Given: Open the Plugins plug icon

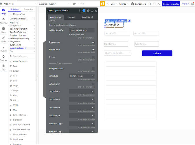Looking at the screenshot, I should tap(3, 47).
